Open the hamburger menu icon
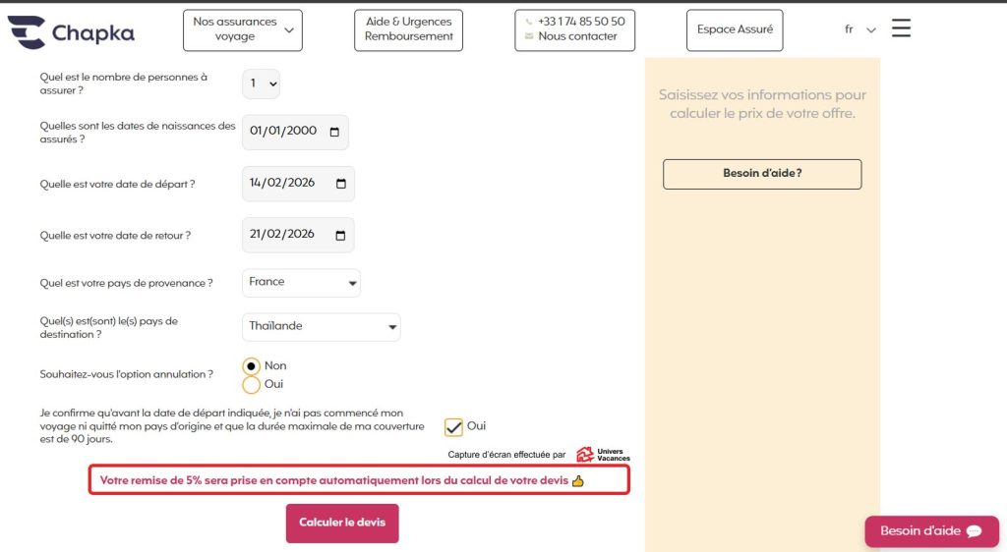 [x=901, y=28]
